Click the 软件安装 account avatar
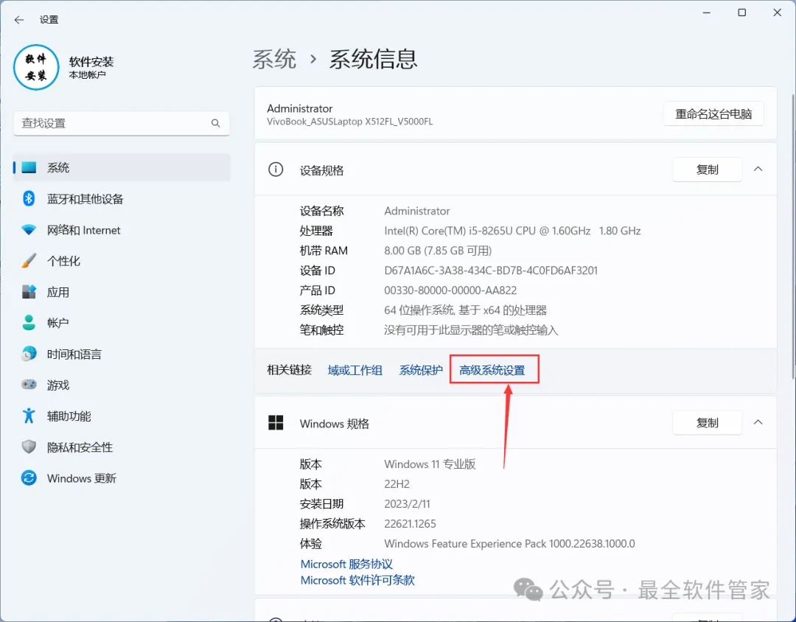Image resolution: width=796 pixels, height=622 pixels. click(36, 68)
